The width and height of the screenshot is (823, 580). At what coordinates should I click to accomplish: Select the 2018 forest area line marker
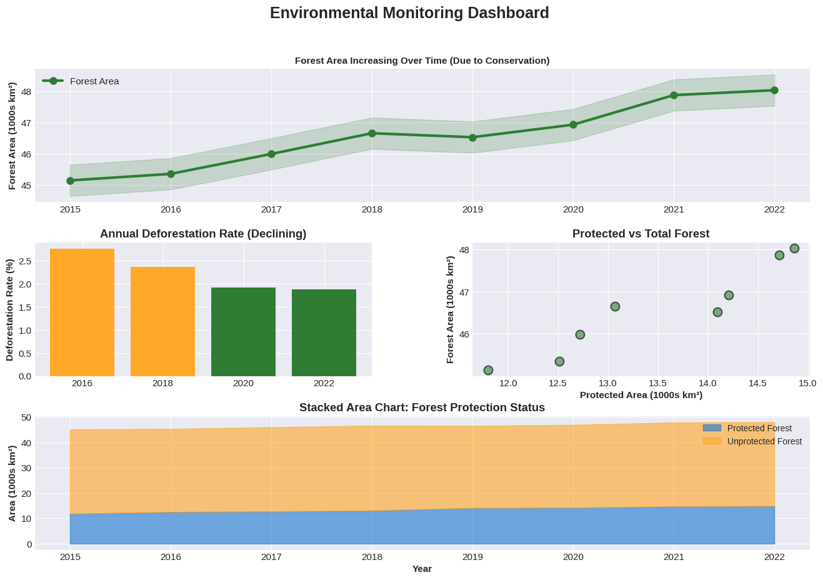coord(372,133)
